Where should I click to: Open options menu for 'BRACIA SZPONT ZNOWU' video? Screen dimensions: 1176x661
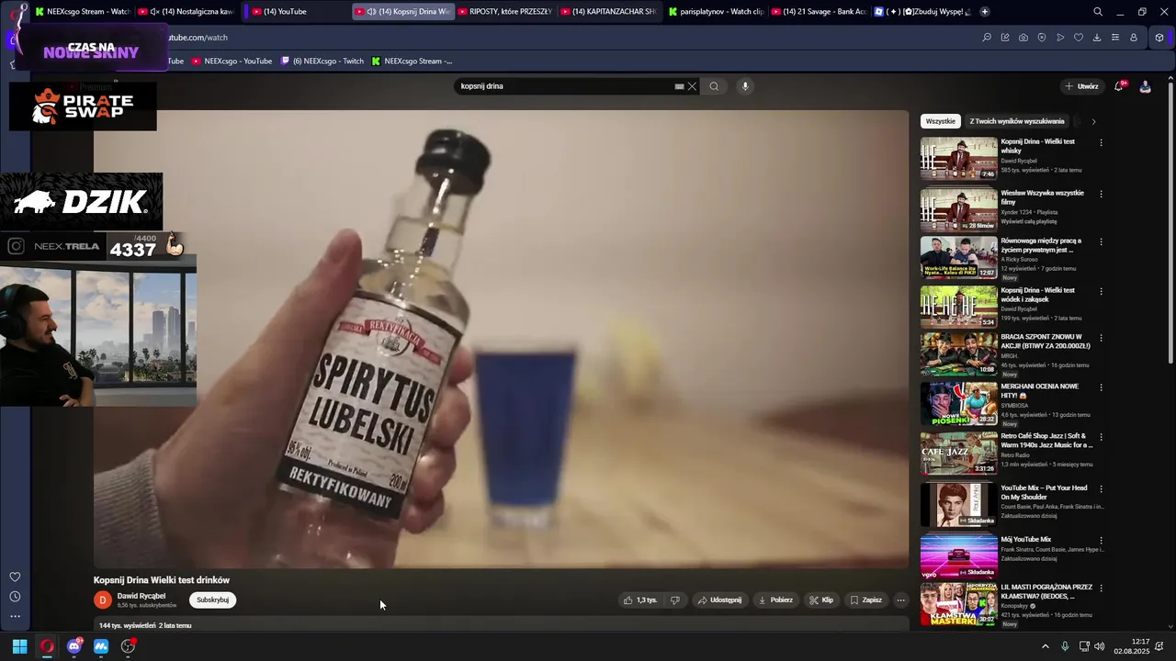pos(1101,338)
